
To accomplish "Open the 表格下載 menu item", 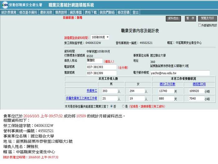I will coord(91,12).
